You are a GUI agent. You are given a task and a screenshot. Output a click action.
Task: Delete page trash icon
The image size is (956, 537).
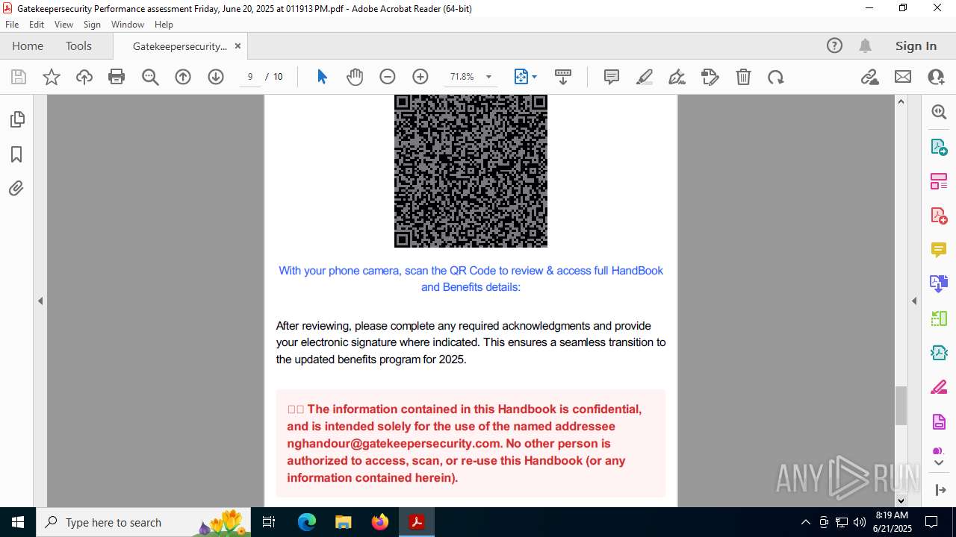coord(743,77)
